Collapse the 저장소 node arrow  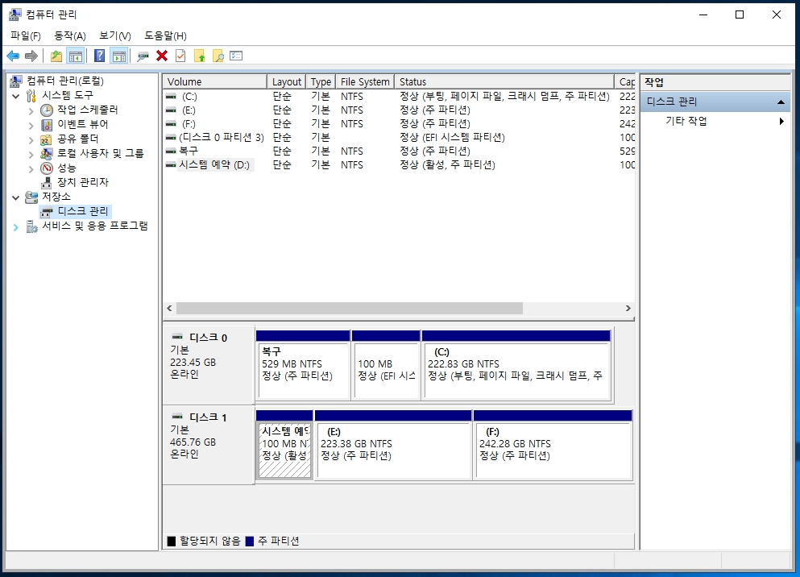pyautogui.click(x=16, y=197)
